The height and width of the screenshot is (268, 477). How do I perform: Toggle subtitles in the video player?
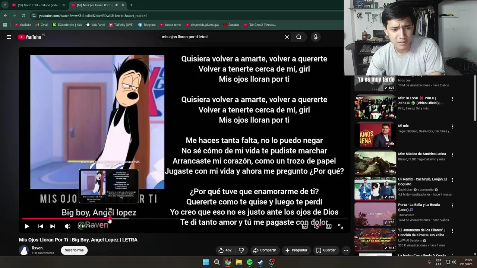pyautogui.click(x=305, y=226)
